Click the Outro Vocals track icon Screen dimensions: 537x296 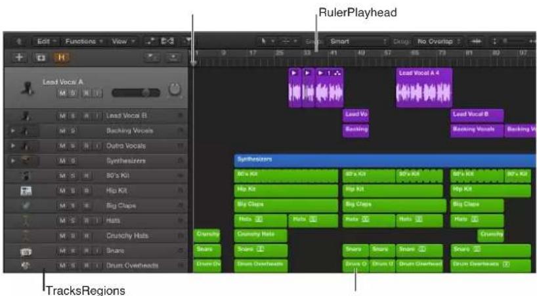tap(25, 146)
